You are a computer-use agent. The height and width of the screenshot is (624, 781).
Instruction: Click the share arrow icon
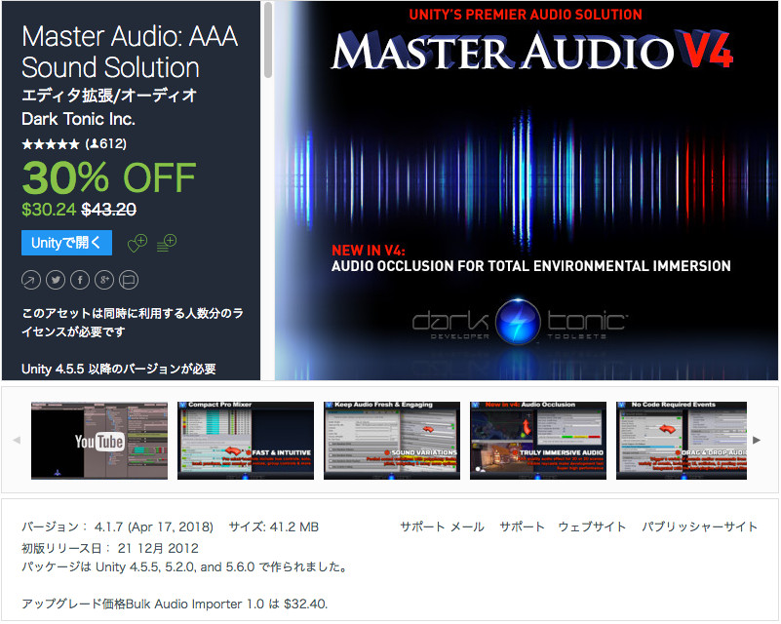click(31, 280)
